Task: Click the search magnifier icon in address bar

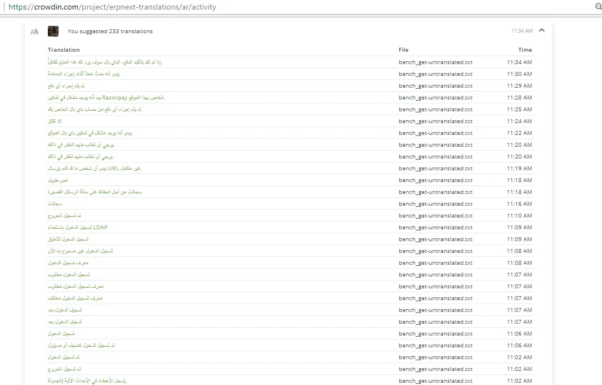Action: pyautogui.click(x=598, y=7)
